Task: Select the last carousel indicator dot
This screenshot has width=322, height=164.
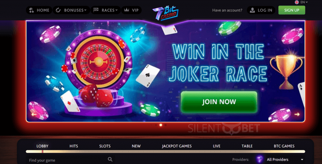Action: pyautogui.click(x=166, y=125)
